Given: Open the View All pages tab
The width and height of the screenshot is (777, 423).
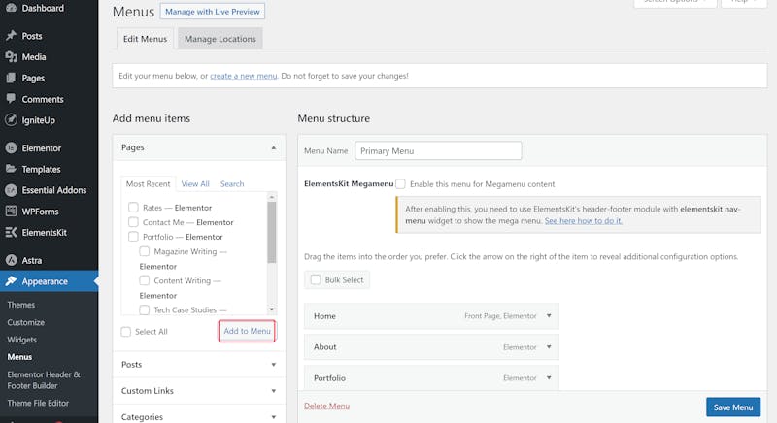Looking at the screenshot, I should click(x=195, y=183).
